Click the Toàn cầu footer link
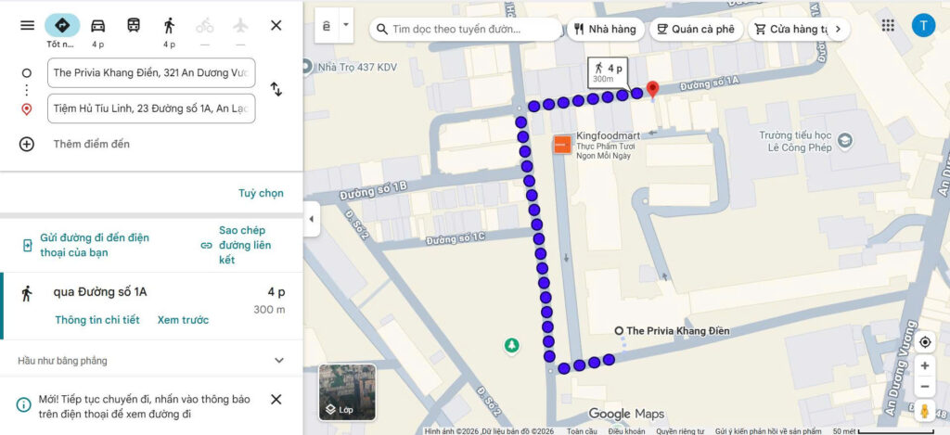Viewport: 950px width, 435px height. [583, 431]
